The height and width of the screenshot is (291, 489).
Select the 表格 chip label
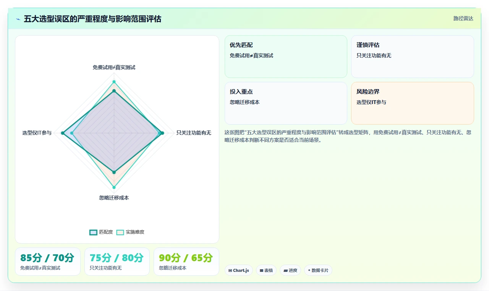tap(269, 270)
